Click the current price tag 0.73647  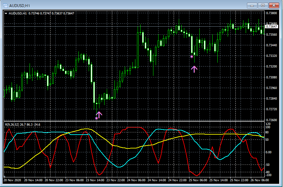click(272, 27)
